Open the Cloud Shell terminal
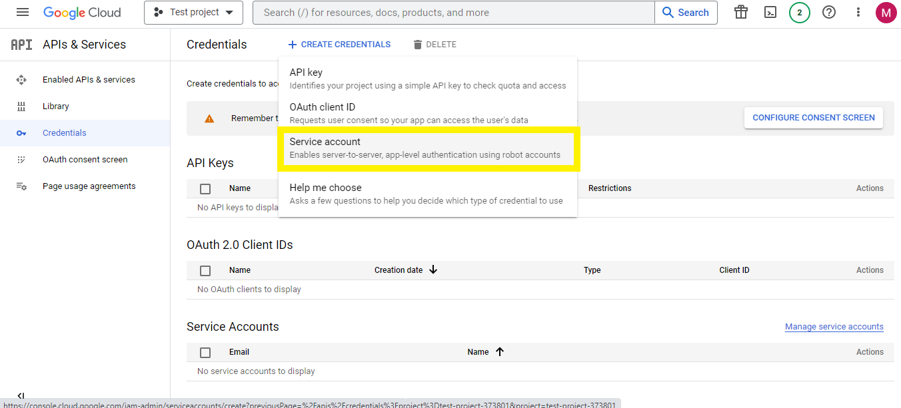 (770, 12)
